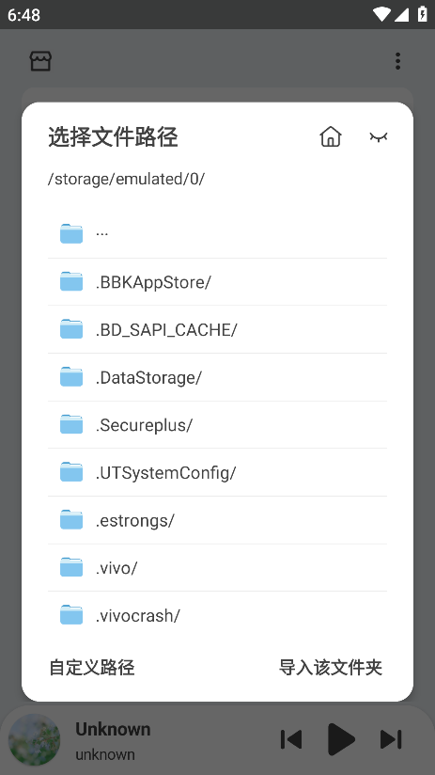
Task: Open the .BD_SAPI_CACHE/ folder
Action: (217, 329)
